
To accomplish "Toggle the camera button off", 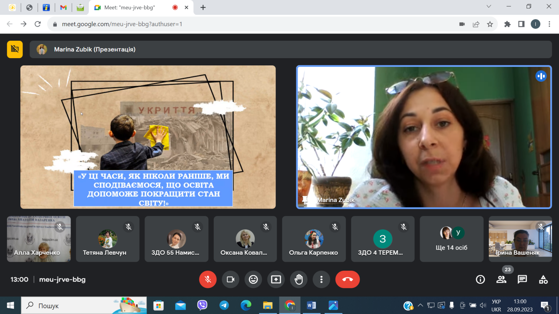I will [x=231, y=279].
